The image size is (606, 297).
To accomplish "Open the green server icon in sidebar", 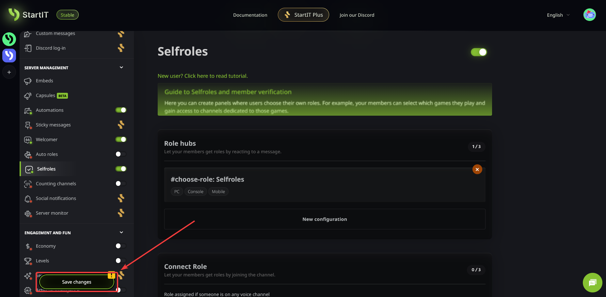I will point(9,39).
